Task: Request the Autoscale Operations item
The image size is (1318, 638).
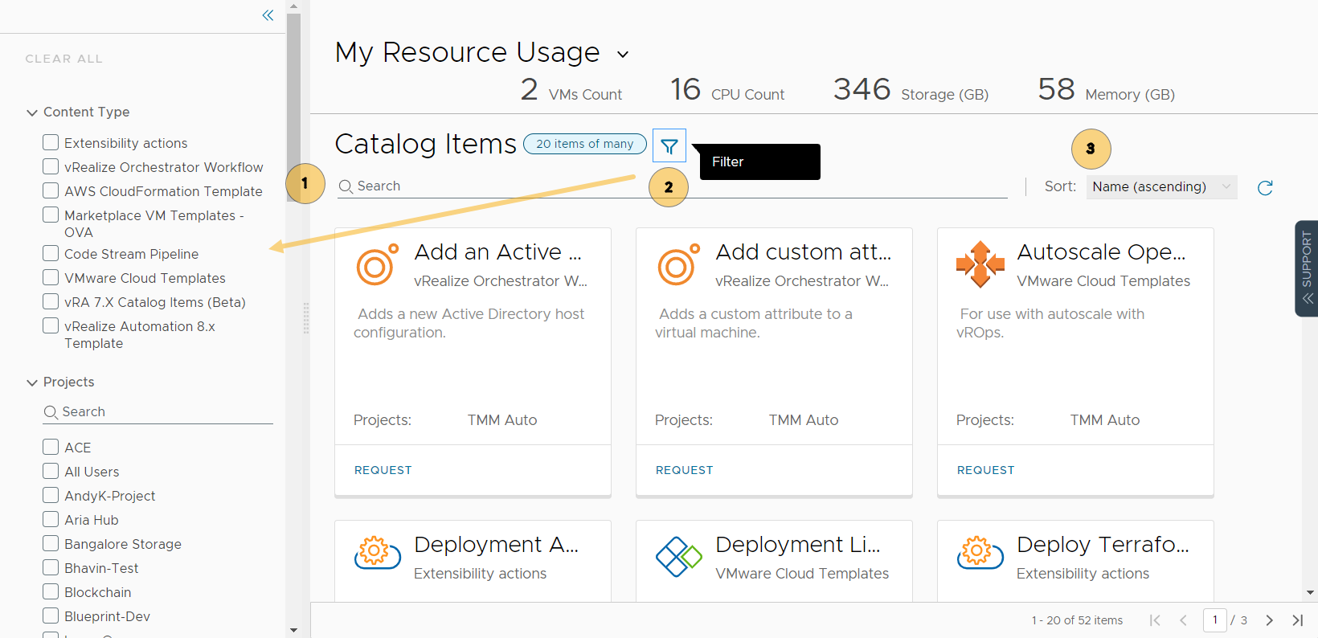Action: (985, 470)
